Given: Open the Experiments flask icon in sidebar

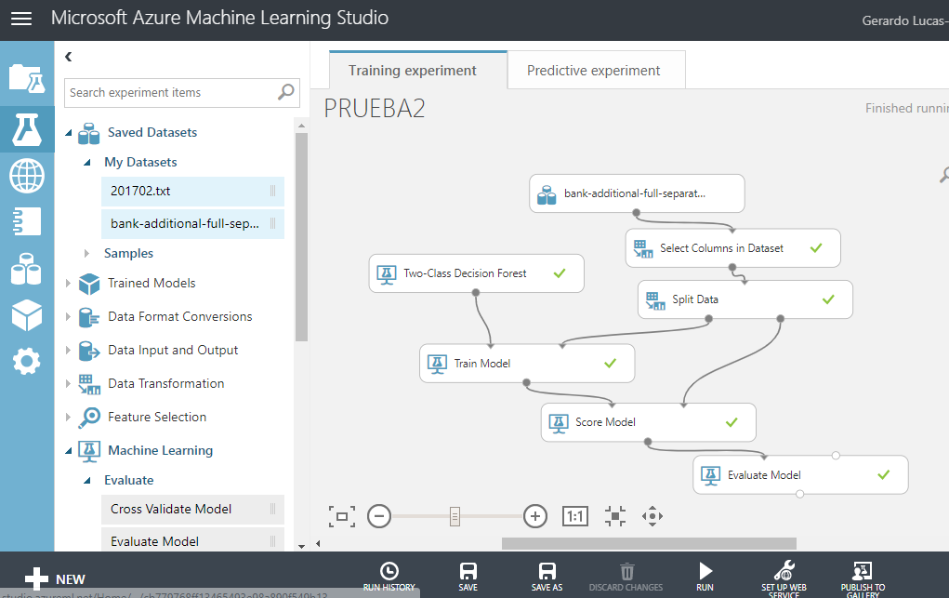Looking at the screenshot, I should (x=27, y=130).
